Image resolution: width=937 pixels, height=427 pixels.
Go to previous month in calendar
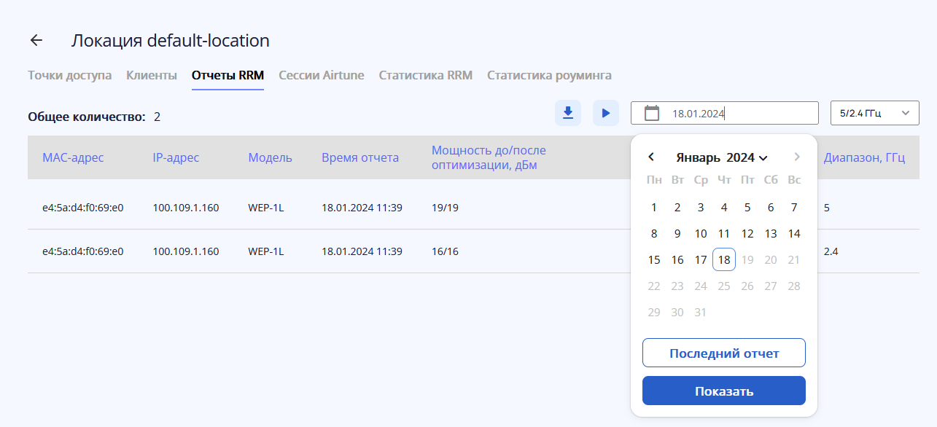click(x=651, y=157)
